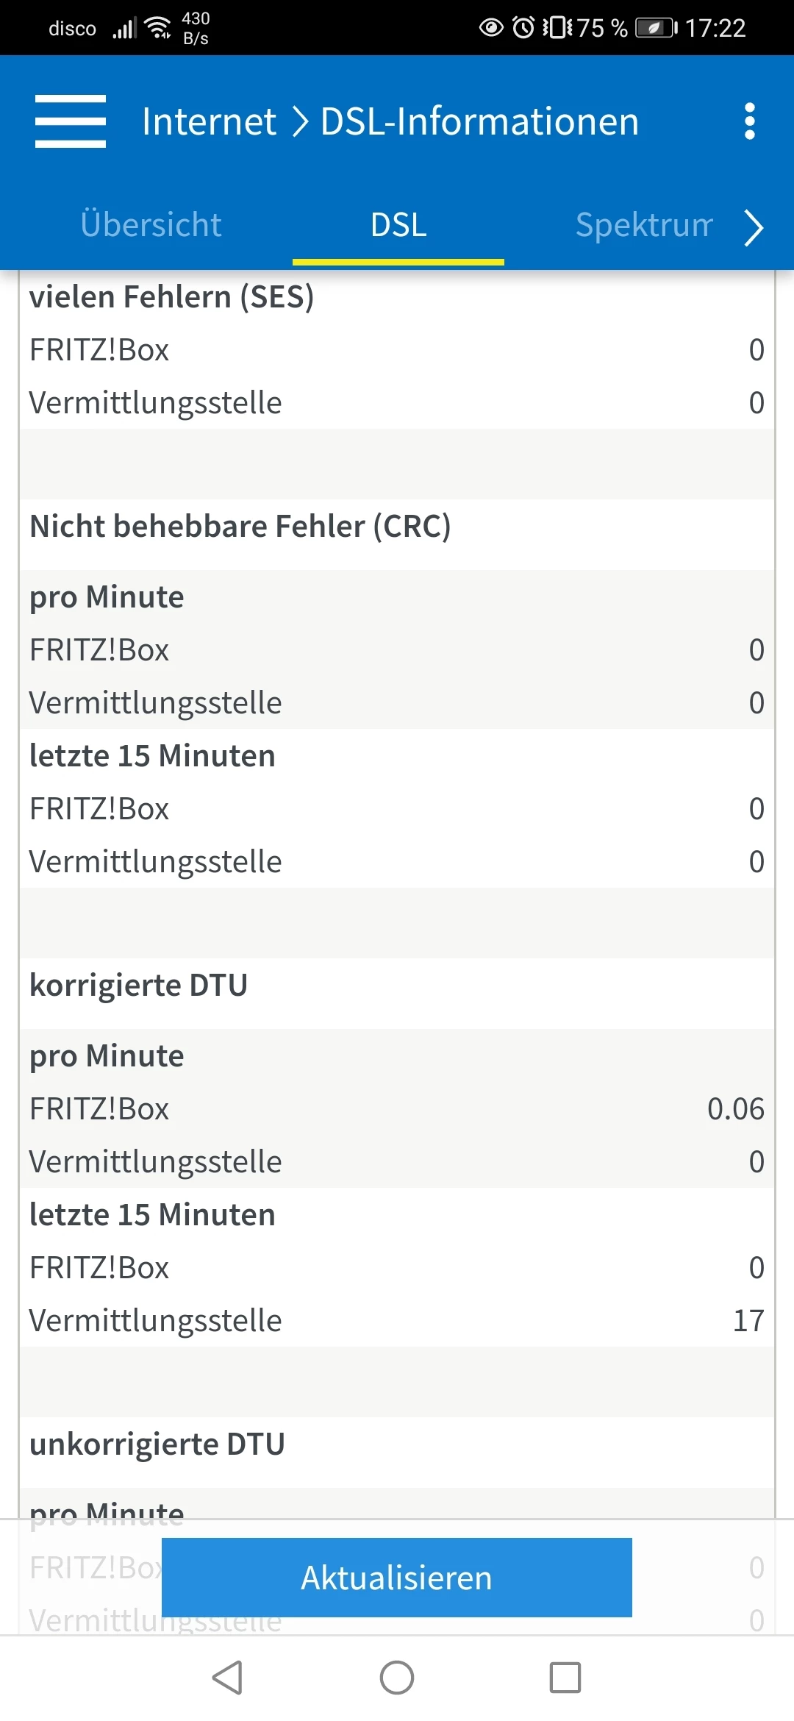This screenshot has height=1721, width=794.
Task: Open the Spektrum tab
Action: click(644, 224)
